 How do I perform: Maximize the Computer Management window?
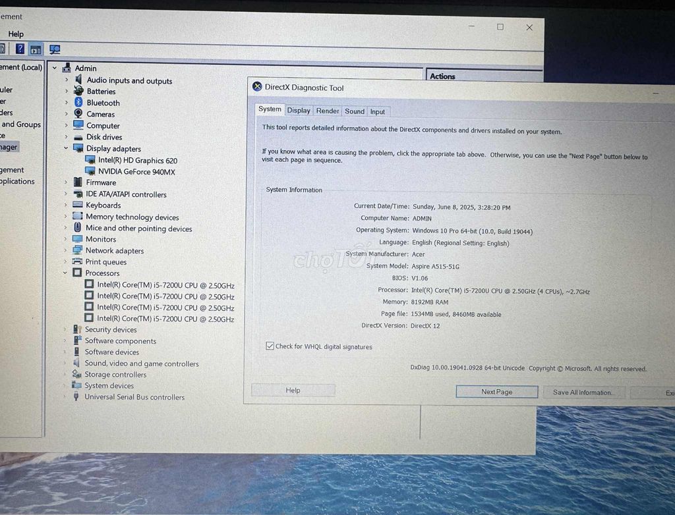click(x=500, y=27)
